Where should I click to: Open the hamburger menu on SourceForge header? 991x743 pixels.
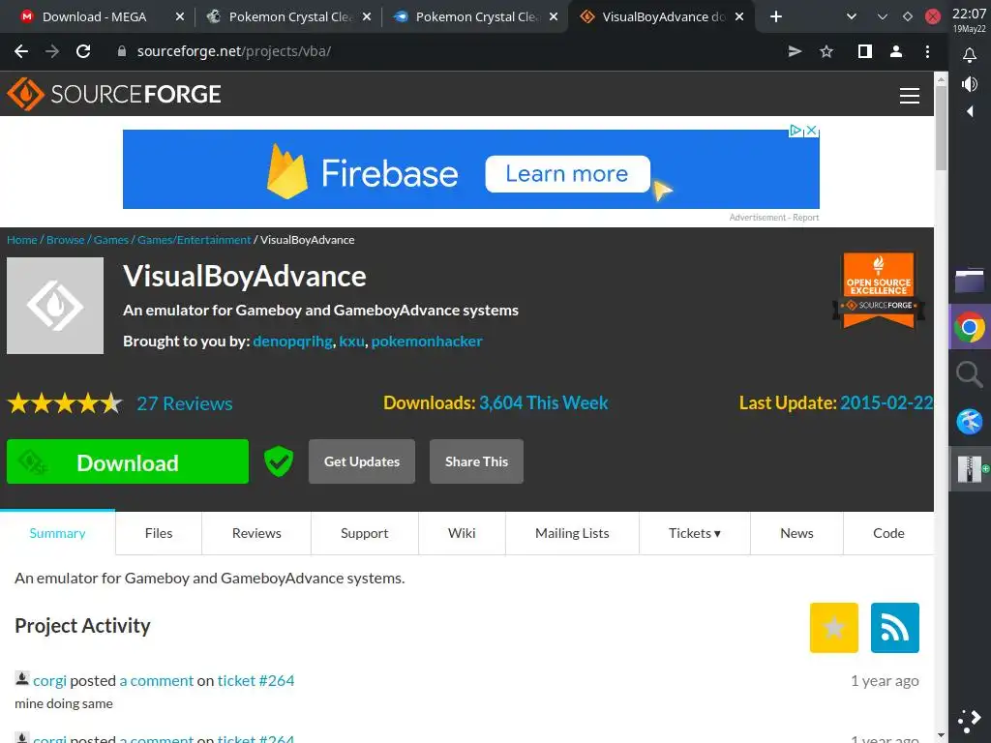909,96
